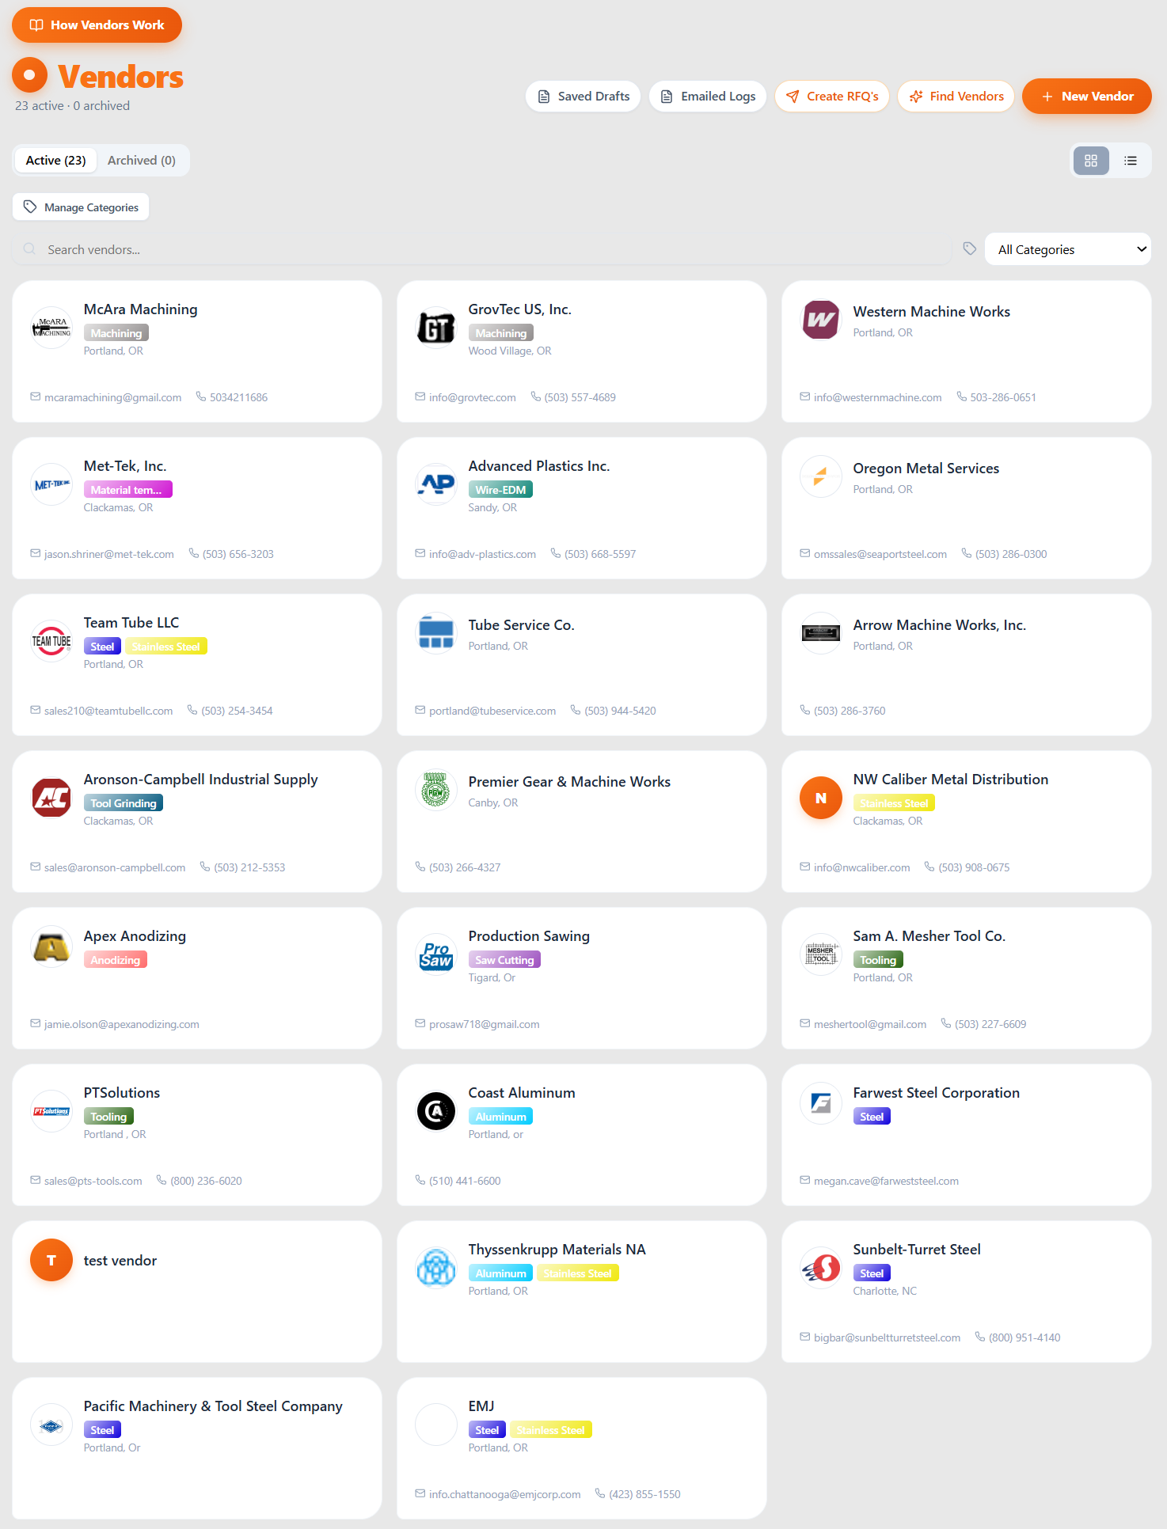Click the Team Tube logo
Viewport: 1167px width, 1529px height.
point(51,641)
